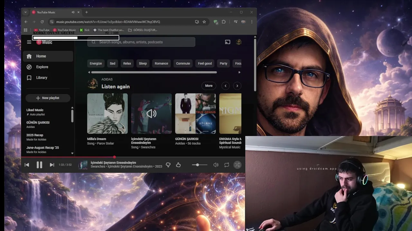Adjust the volume slider in player bar

click(200, 165)
